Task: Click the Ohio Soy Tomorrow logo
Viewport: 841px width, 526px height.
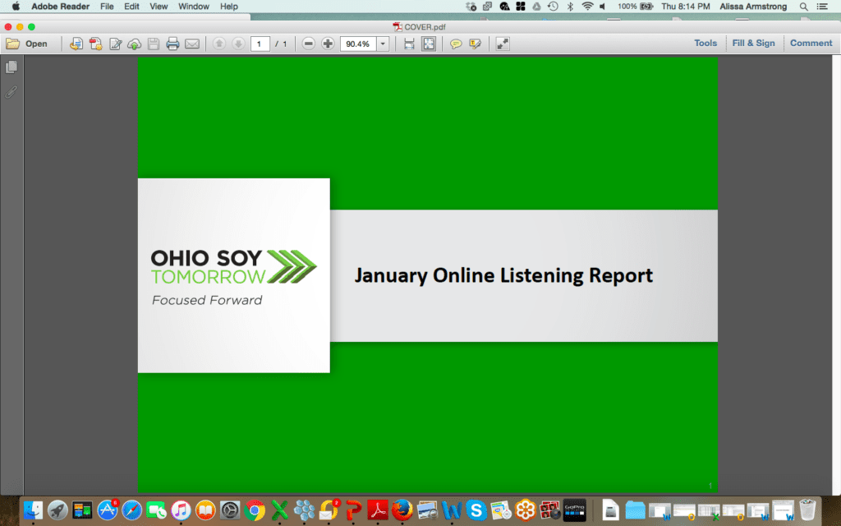Action: pos(233,276)
